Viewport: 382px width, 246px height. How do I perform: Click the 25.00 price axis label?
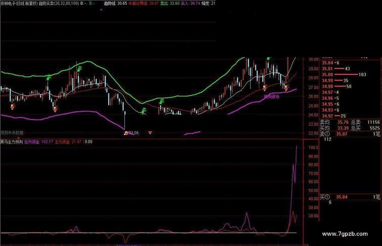[313, 106]
